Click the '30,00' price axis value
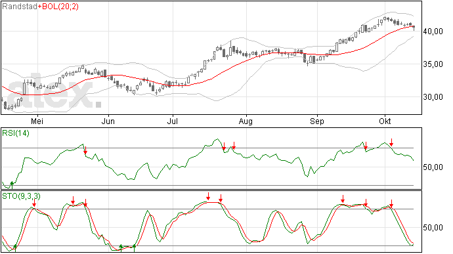This screenshot has height=254, width=453. (433, 97)
